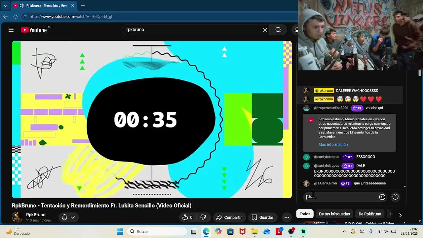This screenshot has width=423, height=238.
Task: Open @trapersstudios8901 chat author name
Action: 331,108
